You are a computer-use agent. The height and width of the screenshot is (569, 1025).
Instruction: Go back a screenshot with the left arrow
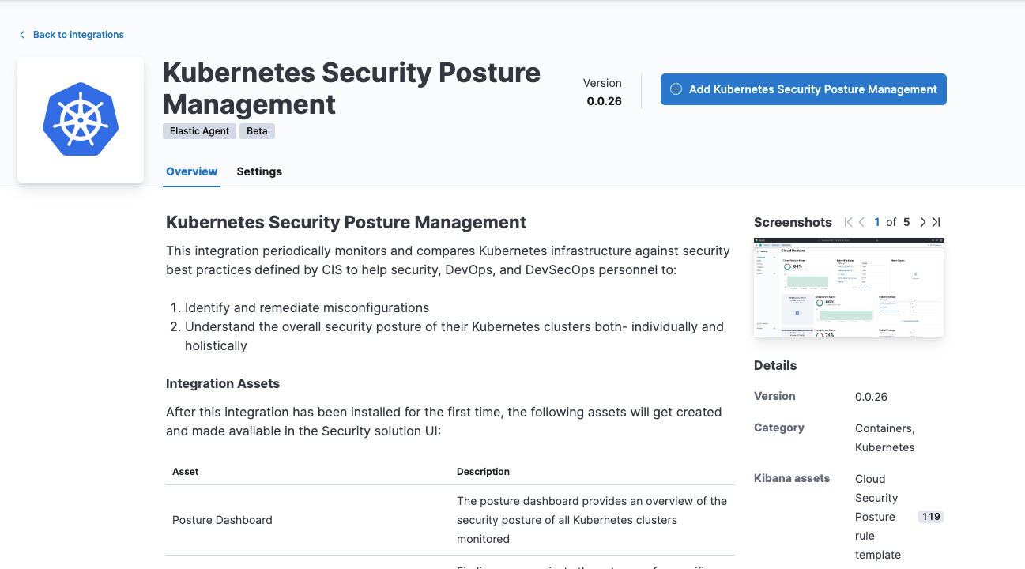pos(861,222)
